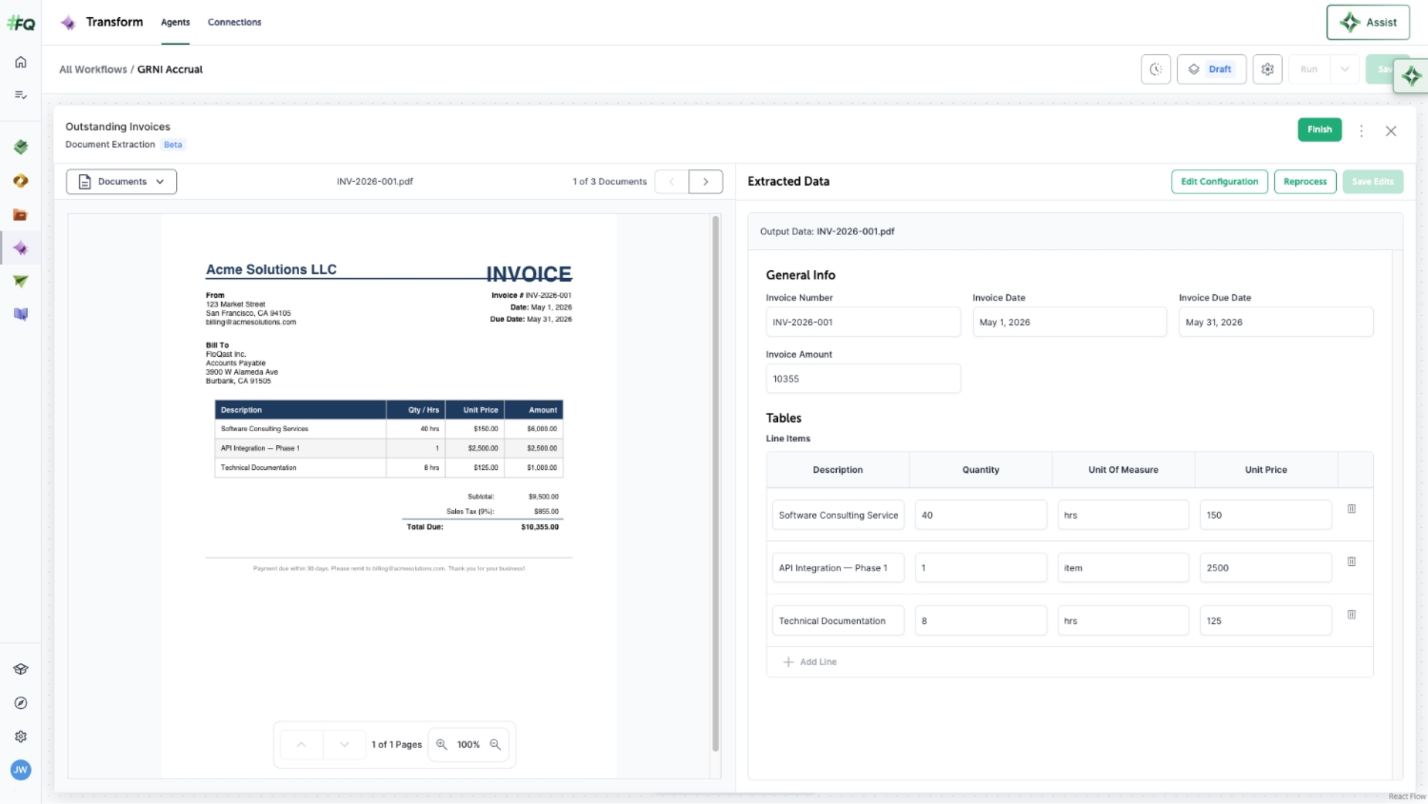
Task: Edit the Invoice Number field
Action: [x=863, y=322]
